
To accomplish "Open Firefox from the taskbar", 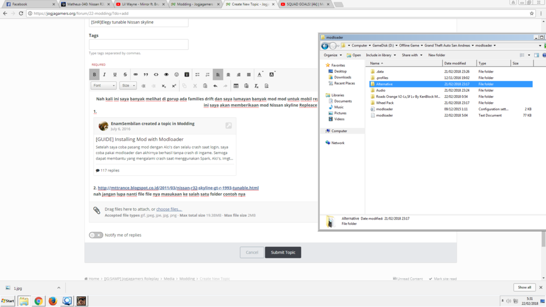I will click(x=52, y=301).
